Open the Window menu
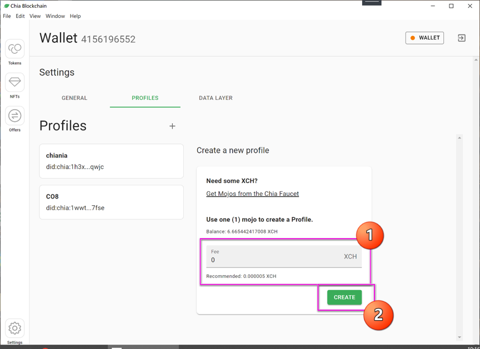The width and height of the screenshot is (480, 349). (55, 16)
